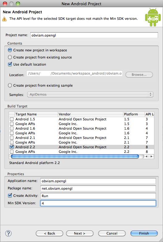Check the Android 2.1 target

click(12, 138)
